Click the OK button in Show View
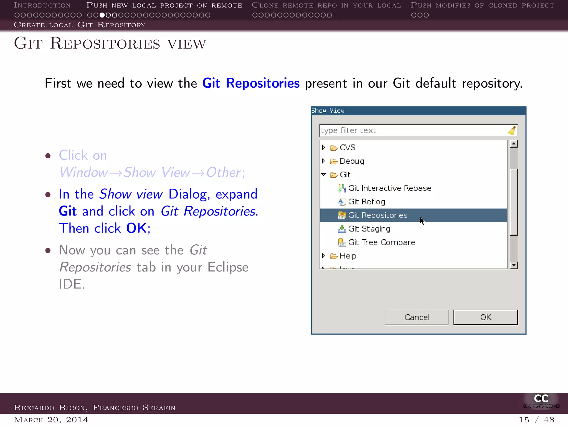Screen dimensions: 568x426 click(486, 317)
